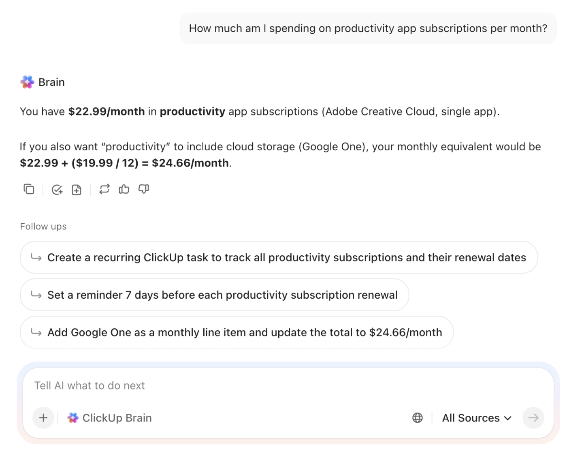Image resolution: width=567 pixels, height=449 pixels.
Task: Click the Brain avatar above the response
Action: (x=27, y=82)
